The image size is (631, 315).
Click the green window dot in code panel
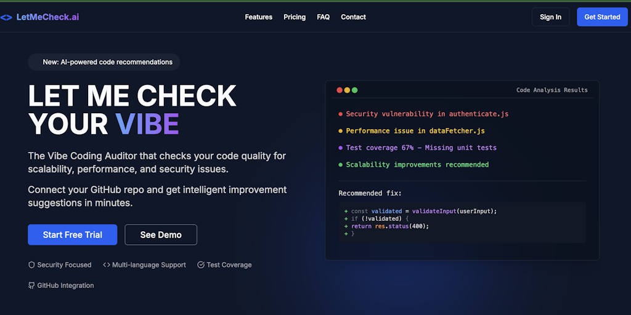(x=354, y=90)
